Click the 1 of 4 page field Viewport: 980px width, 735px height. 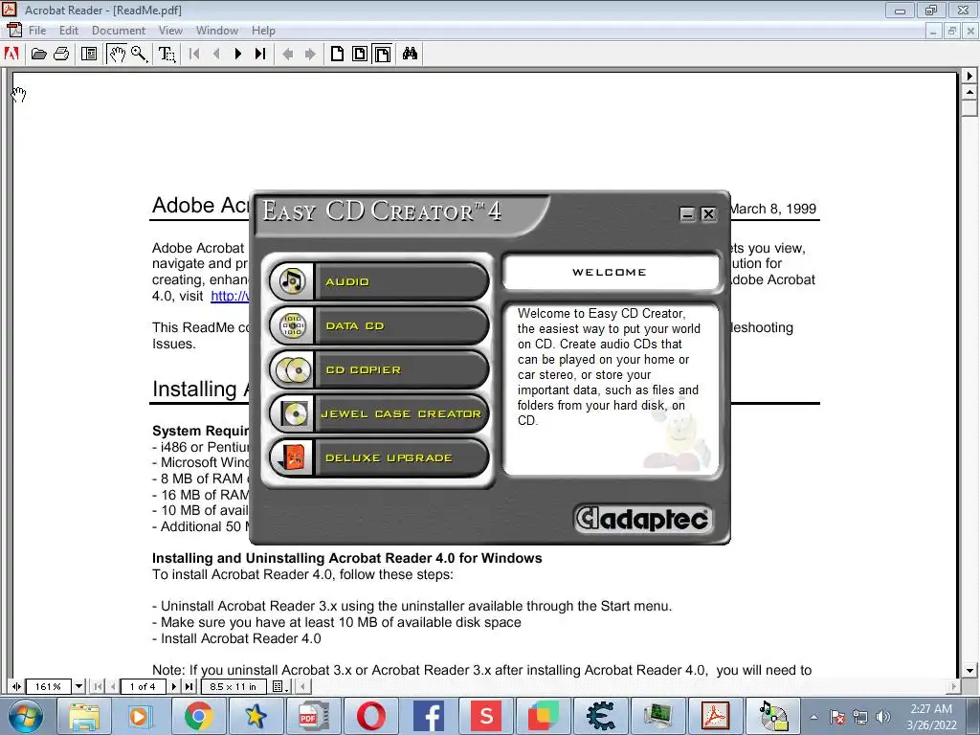click(x=143, y=686)
